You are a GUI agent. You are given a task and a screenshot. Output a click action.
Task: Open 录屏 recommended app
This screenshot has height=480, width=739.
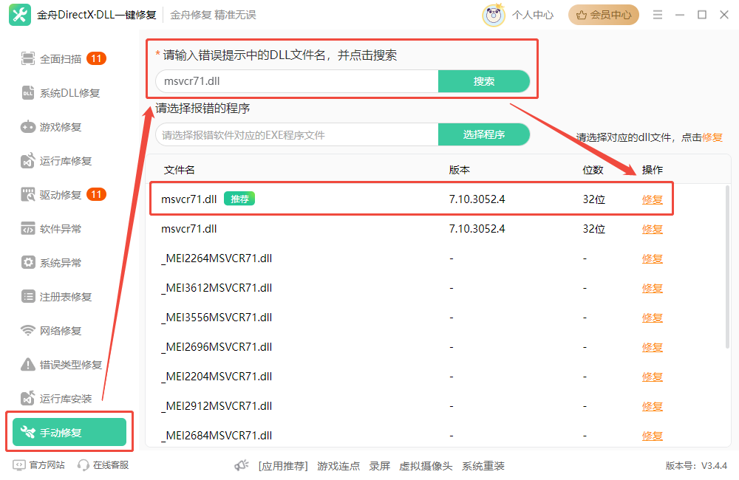pos(379,466)
